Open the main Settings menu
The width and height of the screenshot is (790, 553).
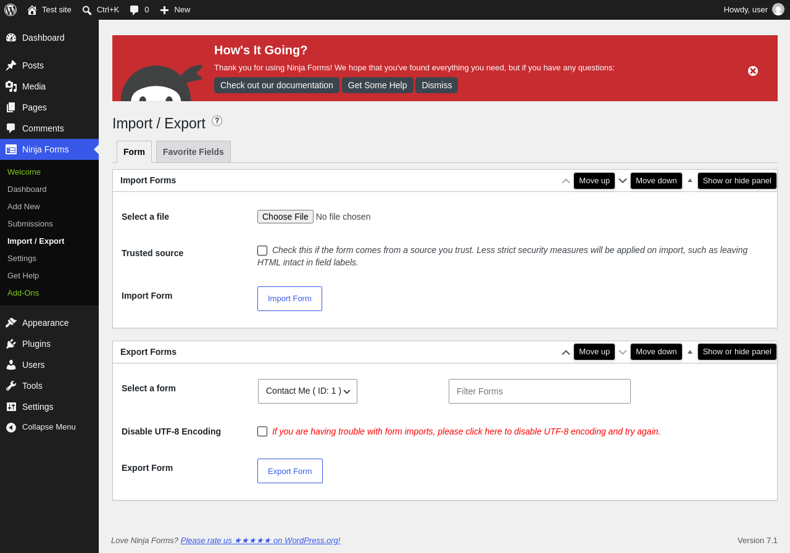coord(49,407)
